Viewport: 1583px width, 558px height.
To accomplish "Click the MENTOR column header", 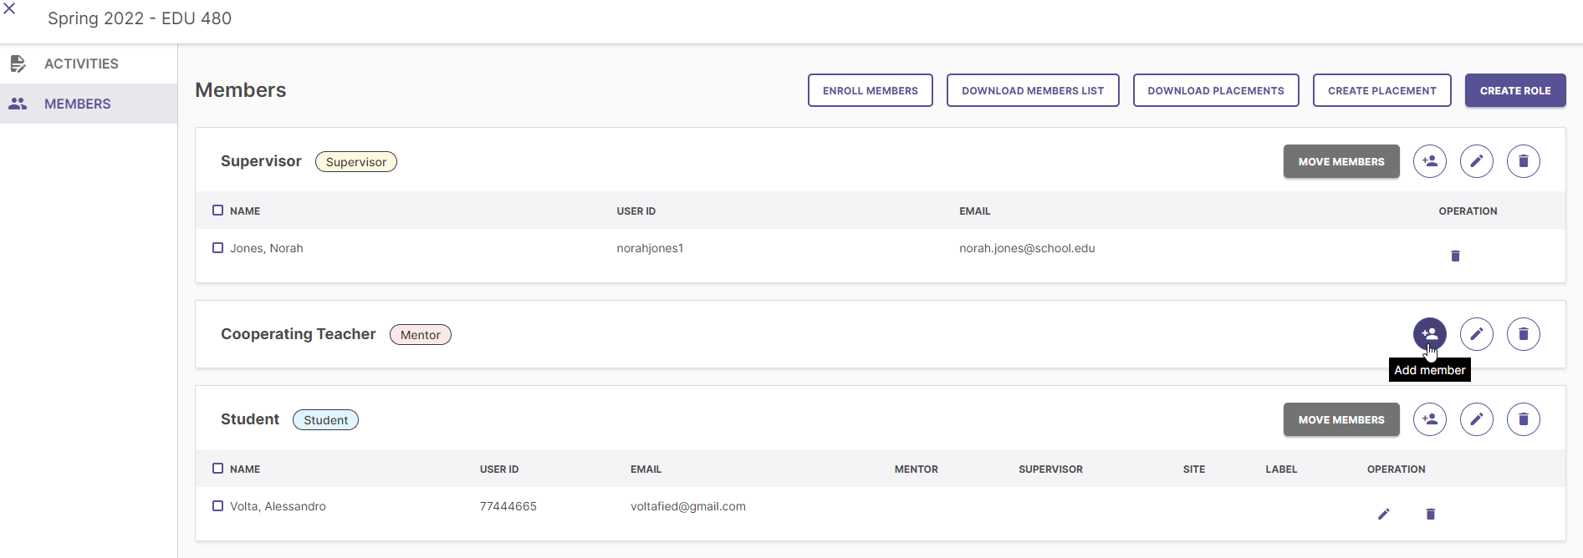I will (917, 469).
